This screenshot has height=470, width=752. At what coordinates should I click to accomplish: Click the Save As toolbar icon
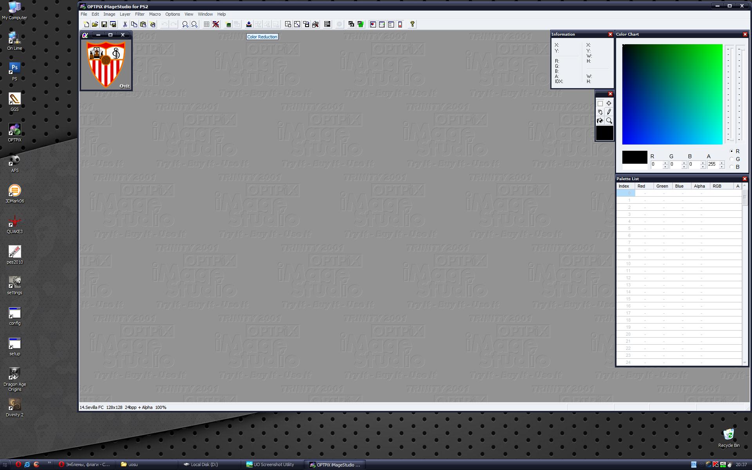coord(113,24)
